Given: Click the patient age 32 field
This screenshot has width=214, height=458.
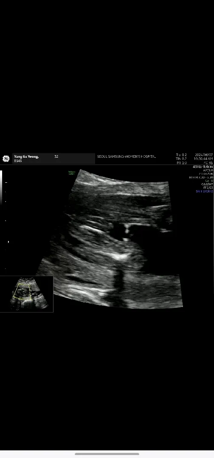Looking at the screenshot, I should coord(56,156).
